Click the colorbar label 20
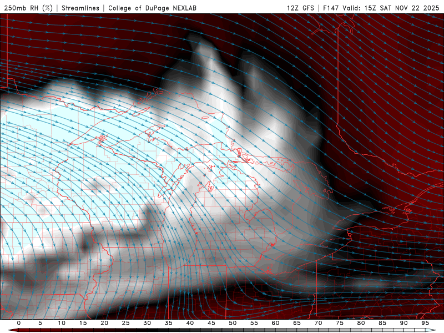 [104, 323]
